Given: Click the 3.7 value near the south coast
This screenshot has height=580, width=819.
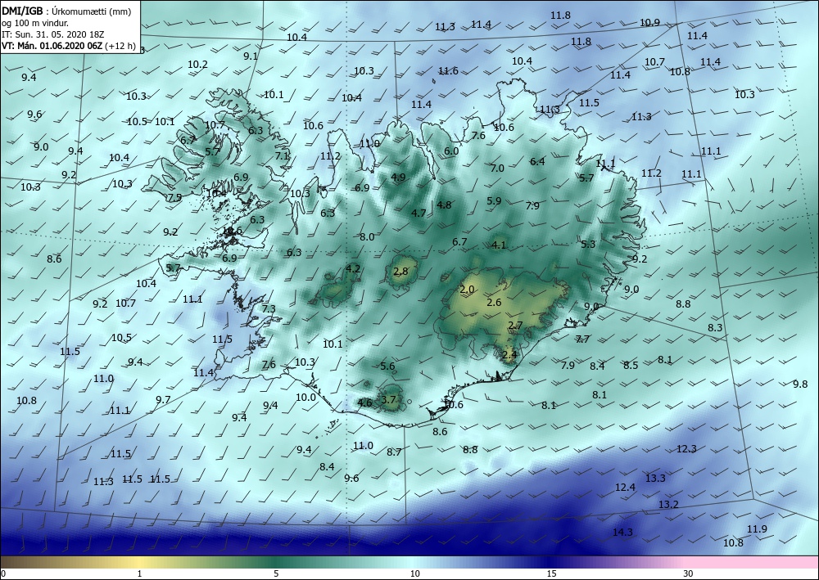Looking at the screenshot, I should tap(389, 400).
